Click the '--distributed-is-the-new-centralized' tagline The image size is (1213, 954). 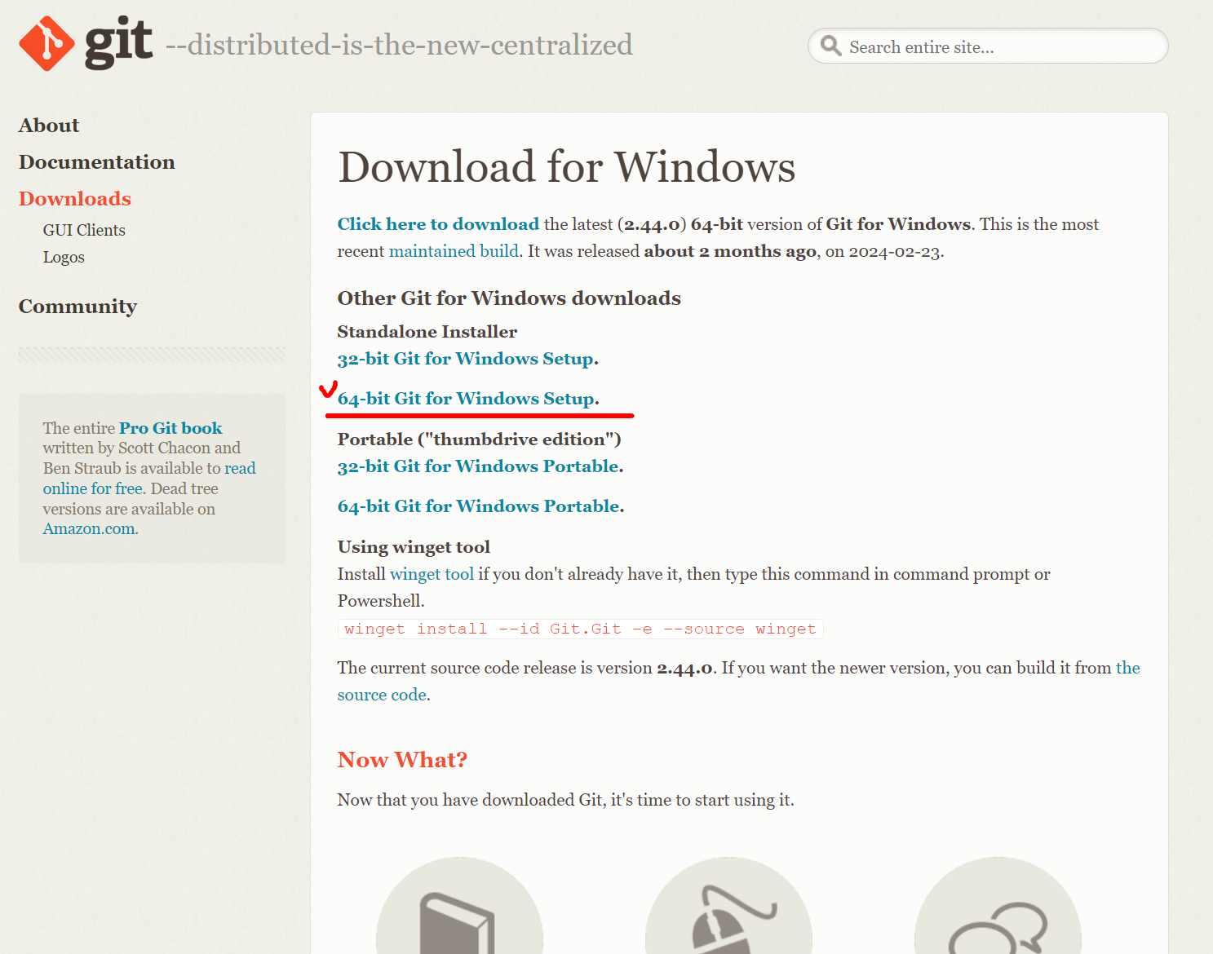[x=399, y=45]
